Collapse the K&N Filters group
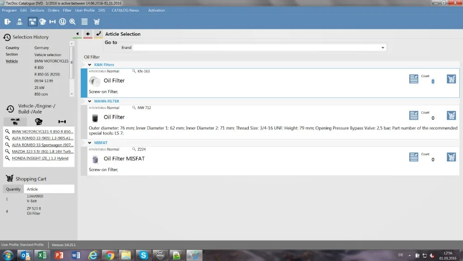The image size is (463, 261). point(90,65)
